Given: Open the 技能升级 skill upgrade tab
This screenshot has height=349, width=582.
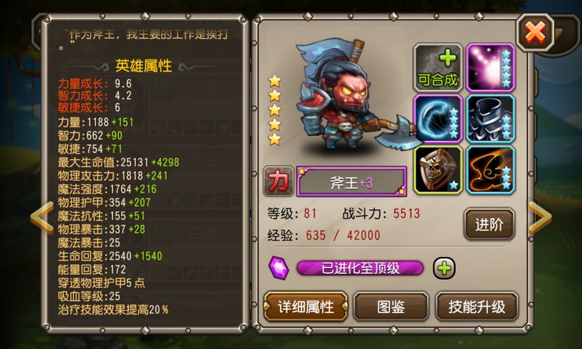Looking at the screenshot, I should 477,307.
